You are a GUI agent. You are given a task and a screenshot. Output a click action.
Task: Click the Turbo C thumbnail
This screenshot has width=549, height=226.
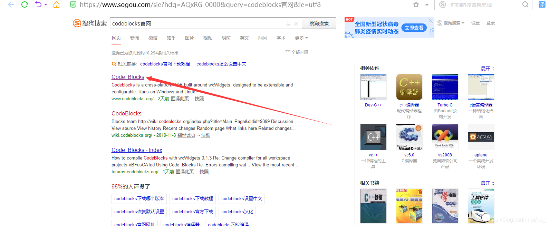[445, 87]
